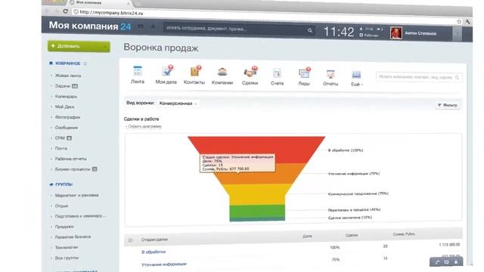Open the Лиды icon
Image resolution: width=484 pixels, height=272 pixels.
tap(304, 73)
